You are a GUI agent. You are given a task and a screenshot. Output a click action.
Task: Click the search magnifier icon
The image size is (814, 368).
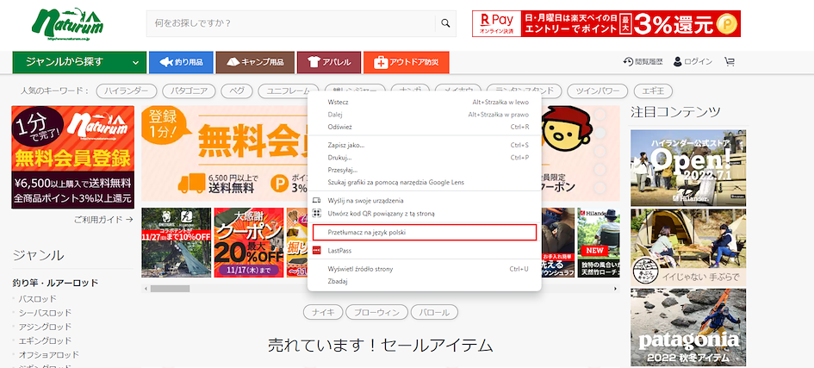(x=445, y=23)
